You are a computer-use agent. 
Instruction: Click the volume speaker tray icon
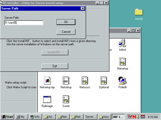[x=138, y=117]
